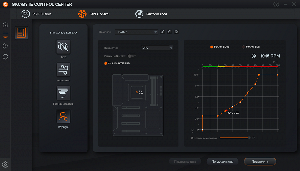The width and height of the screenshot is (300, 171).
Task: Click the По умолчанию button
Action: [x=223, y=161]
